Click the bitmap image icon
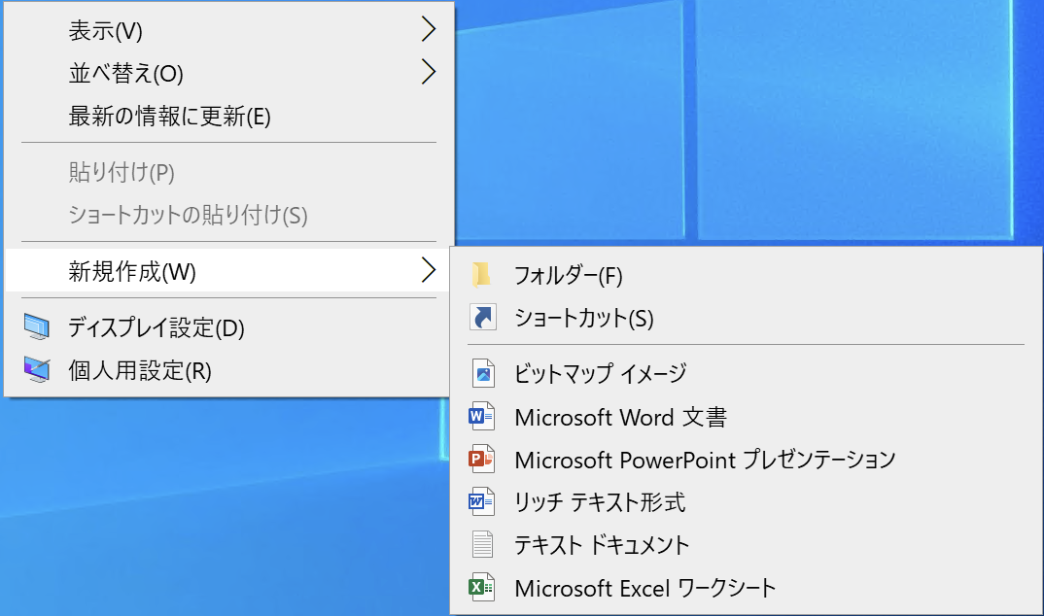This screenshot has height=616, width=1044. click(482, 373)
